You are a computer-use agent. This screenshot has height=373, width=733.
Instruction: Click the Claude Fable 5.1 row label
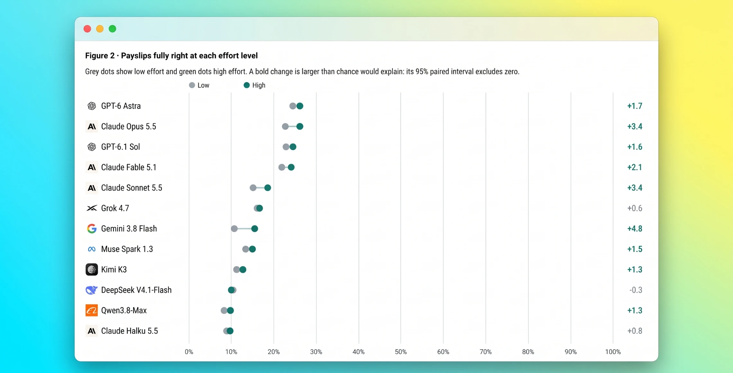129,167
